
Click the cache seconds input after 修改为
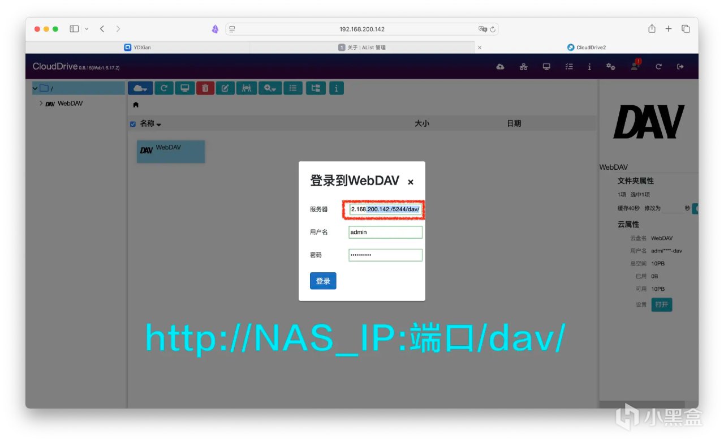pos(672,208)
